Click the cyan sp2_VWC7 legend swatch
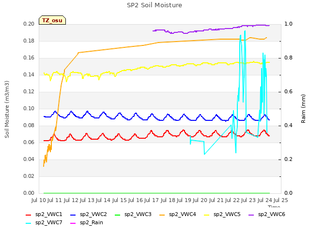This screenshot has width=310, height=232. [x=29, y=223]
